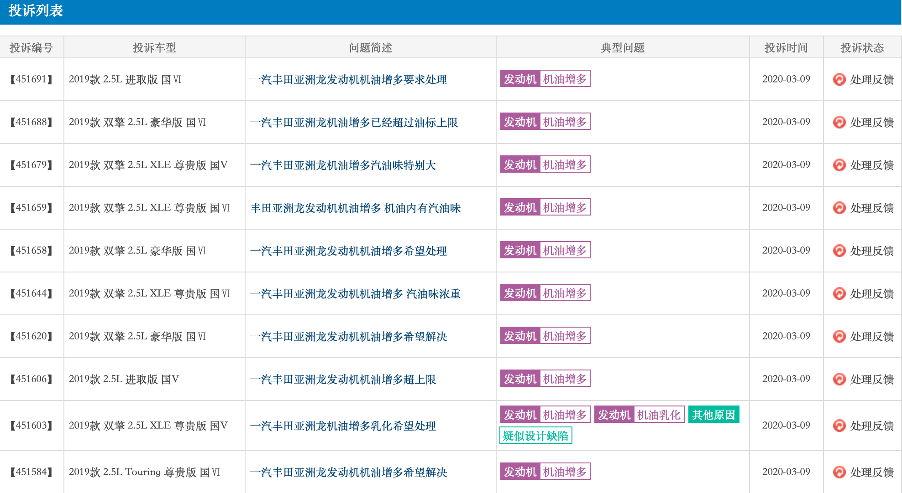Click date 2020-03-09 in row 451606
The height and width of the screenshot is (493, 902).
pyautogui.click(x=786, y=379)
